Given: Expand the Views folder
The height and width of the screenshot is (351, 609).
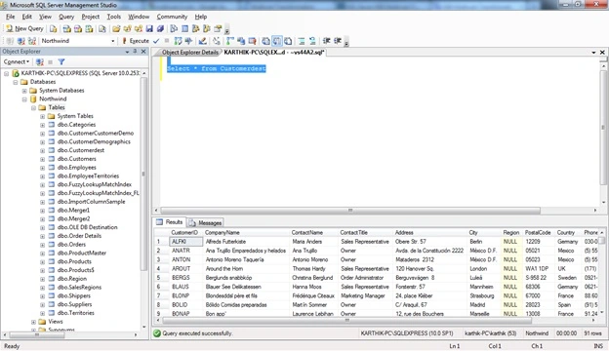Looking at the screenshot, I should (x=33, y=322).
